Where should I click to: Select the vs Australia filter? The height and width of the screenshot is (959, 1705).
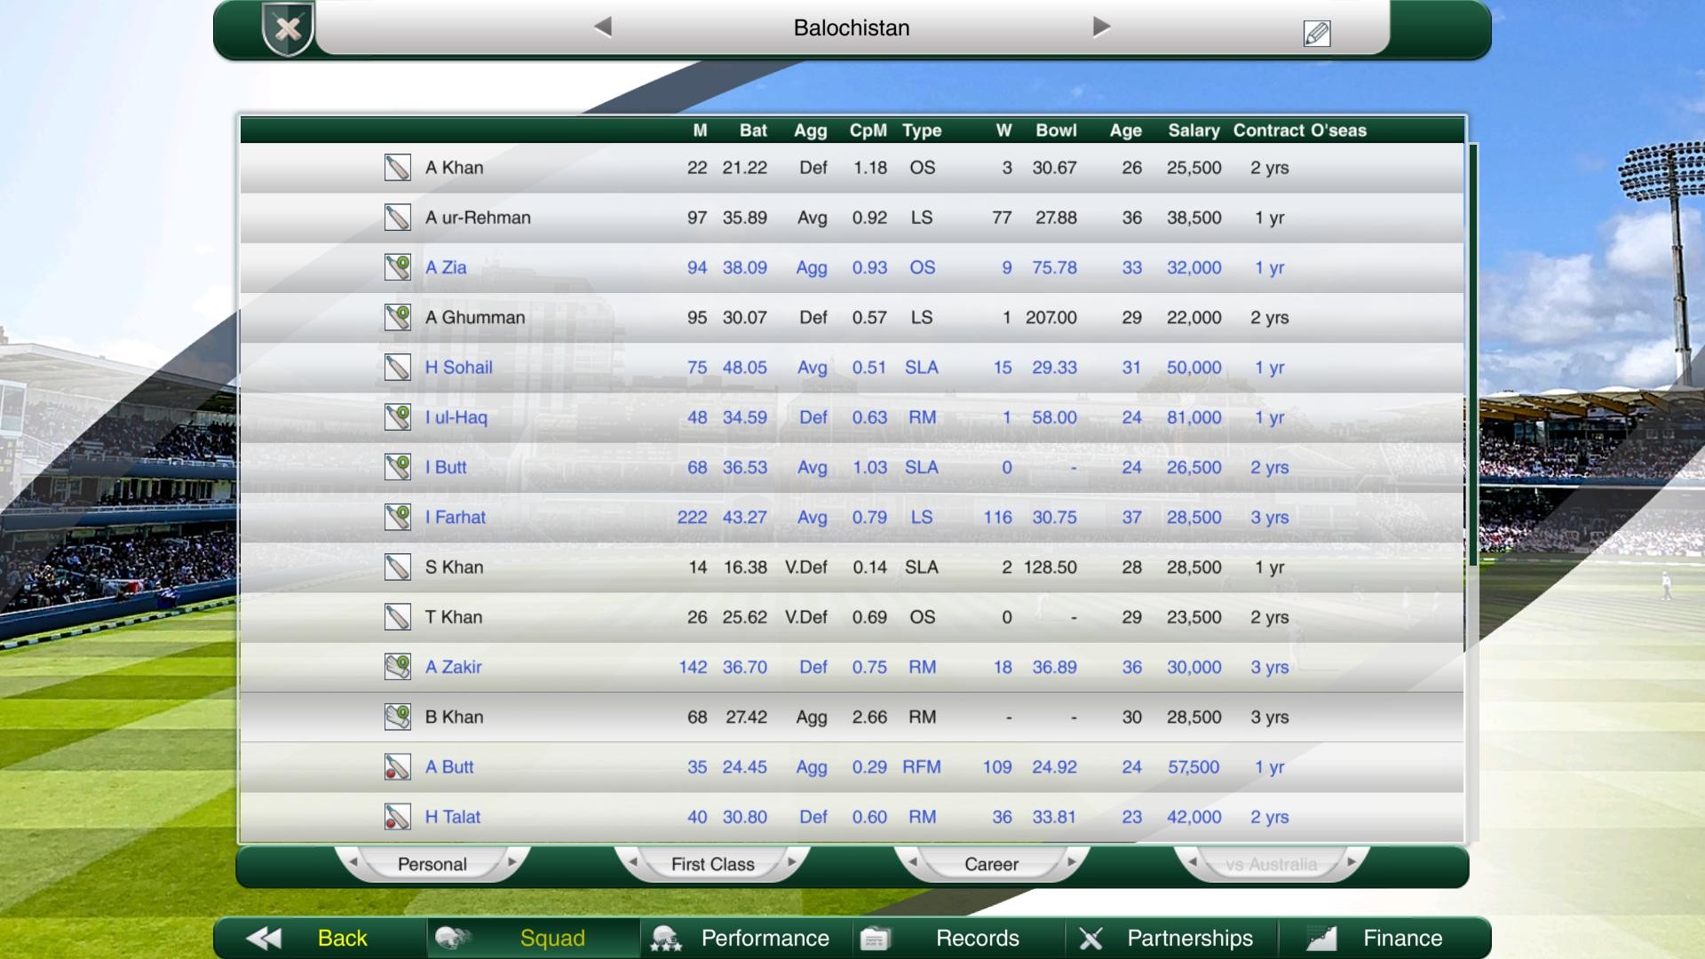(1272, 864)
